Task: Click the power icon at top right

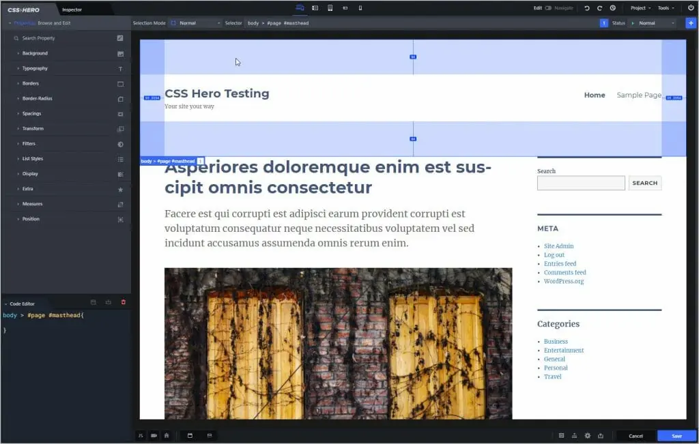Action: coord(692,8)
